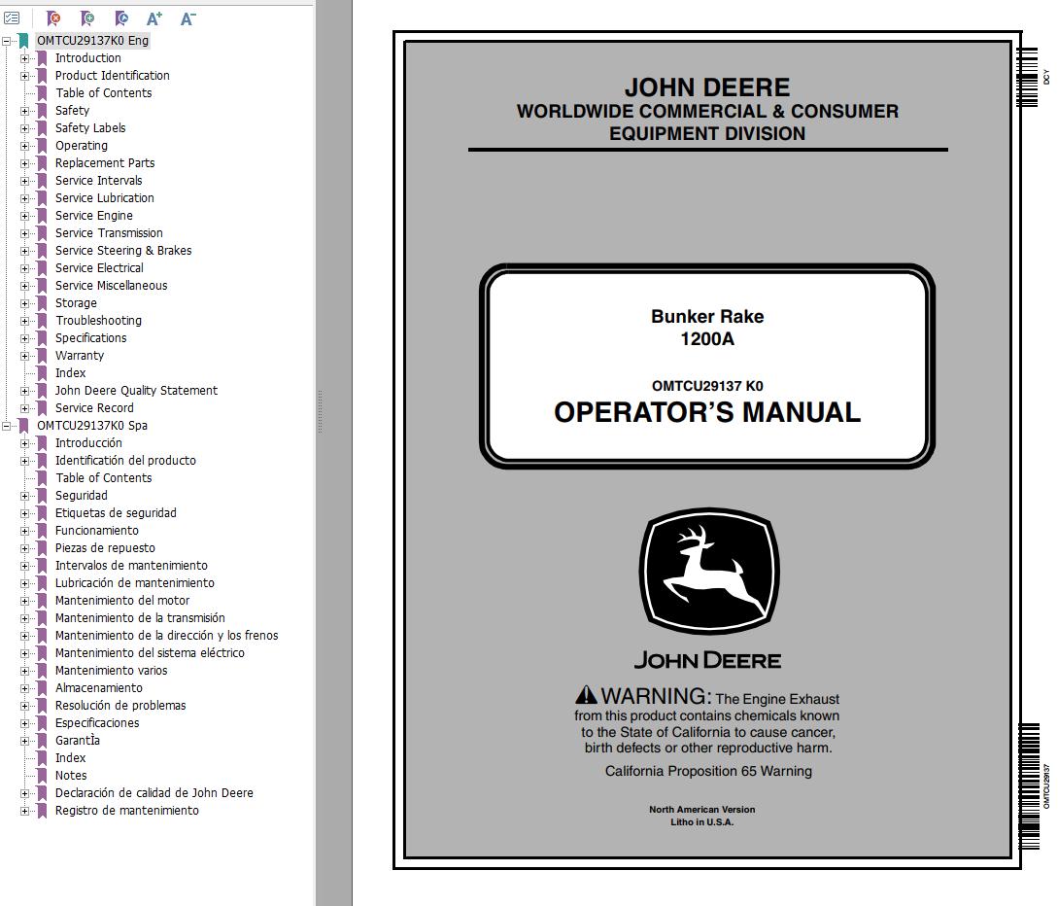The width and height of the screenshot is (1058, 906).
Task: Click the California Proposition 65 Warning text
Action: pos(708,771)
